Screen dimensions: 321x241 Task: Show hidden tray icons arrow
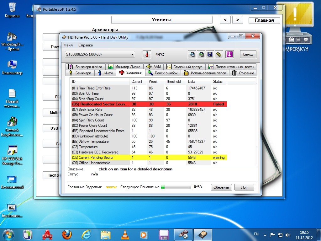click(265, 235)
